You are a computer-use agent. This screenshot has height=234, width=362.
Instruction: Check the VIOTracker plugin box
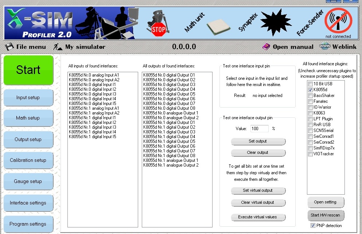click(x=311, y=154)
